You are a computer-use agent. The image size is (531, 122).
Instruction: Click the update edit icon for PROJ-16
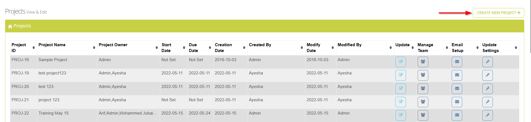[x=400, y=62]
